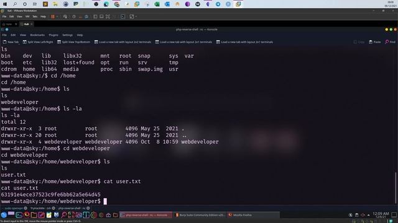Viewport: 398px width, 223px height.
Task: Open the Windows Start menu
Action: [5, 4]
